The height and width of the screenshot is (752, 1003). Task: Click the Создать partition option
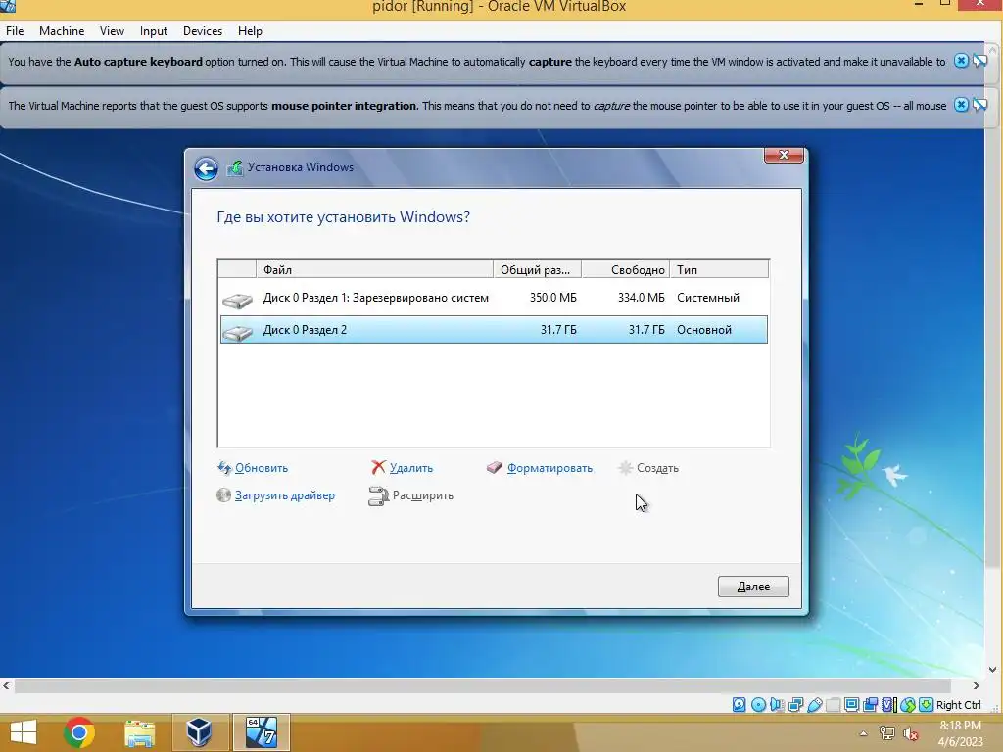[x=657, y=468]
